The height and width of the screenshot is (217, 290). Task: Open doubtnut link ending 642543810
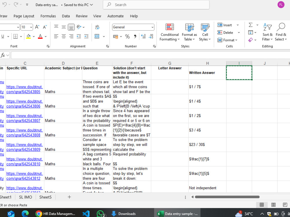click(24, 161)
